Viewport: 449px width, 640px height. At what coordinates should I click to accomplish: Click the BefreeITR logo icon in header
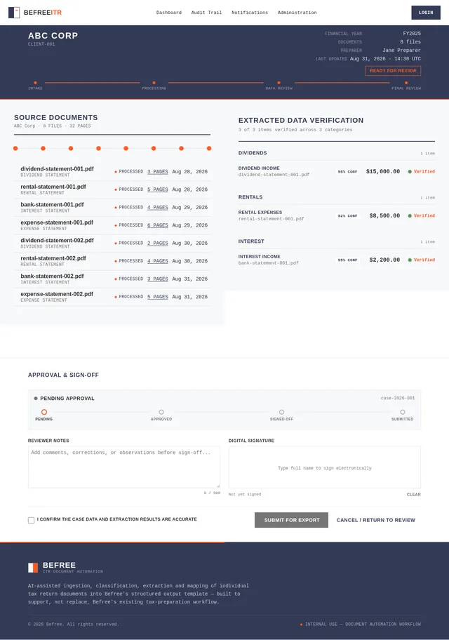[14, 13]
